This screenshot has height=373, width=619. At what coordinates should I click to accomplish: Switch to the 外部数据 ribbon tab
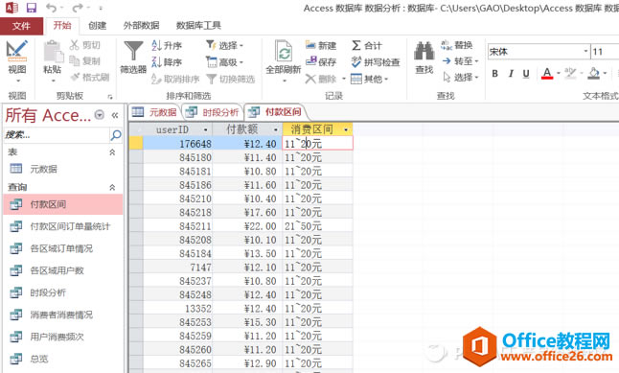pyautogui.click(x=141, y=26)
